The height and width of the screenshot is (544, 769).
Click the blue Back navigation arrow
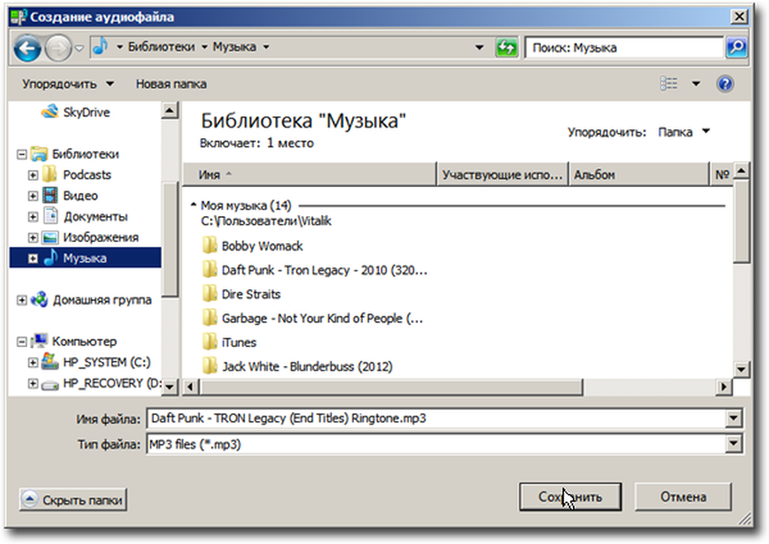tap(28, 47)
